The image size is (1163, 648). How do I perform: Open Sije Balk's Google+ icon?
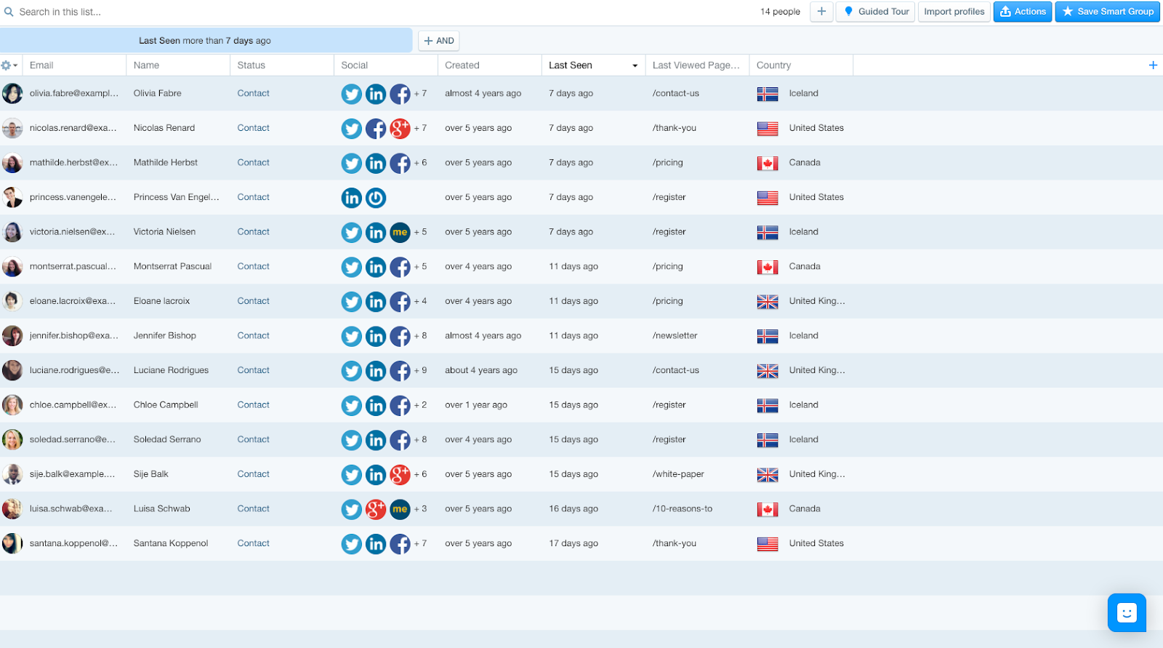coord(400,475)
